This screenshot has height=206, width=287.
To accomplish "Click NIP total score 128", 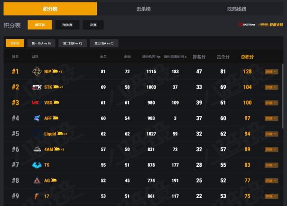I will 247,71.
